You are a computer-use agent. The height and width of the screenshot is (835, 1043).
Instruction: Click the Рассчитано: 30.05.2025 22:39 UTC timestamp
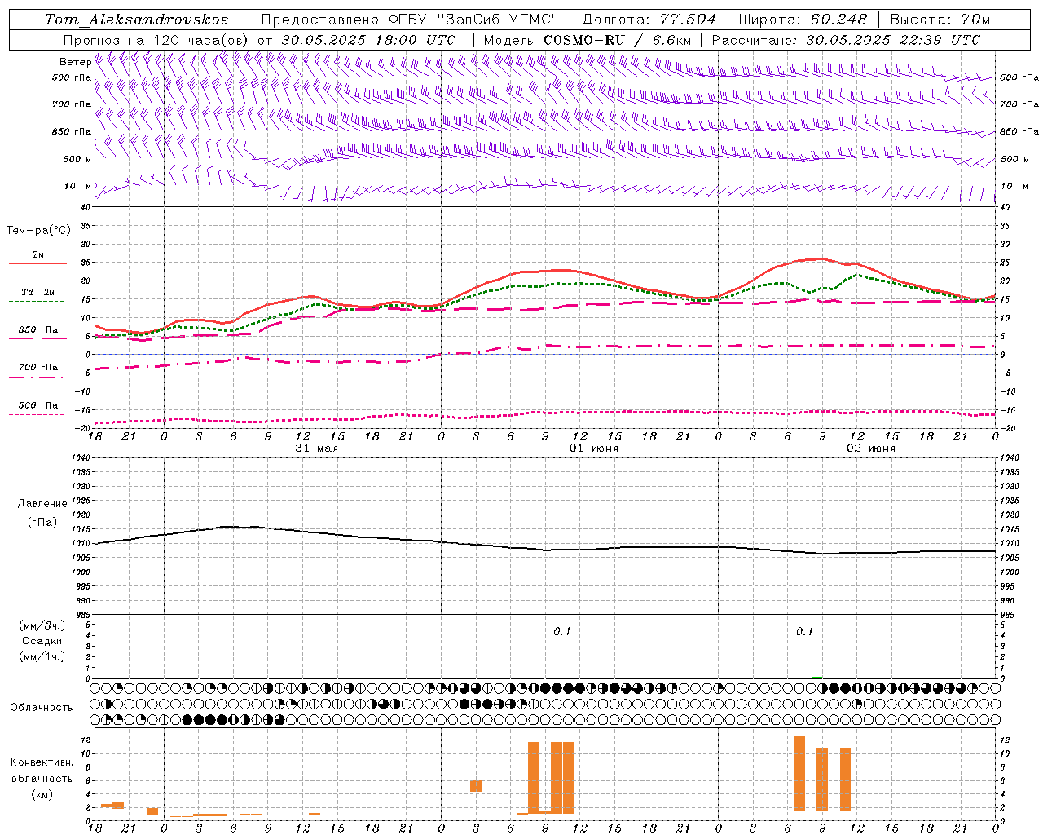click(x=846, y=40)
